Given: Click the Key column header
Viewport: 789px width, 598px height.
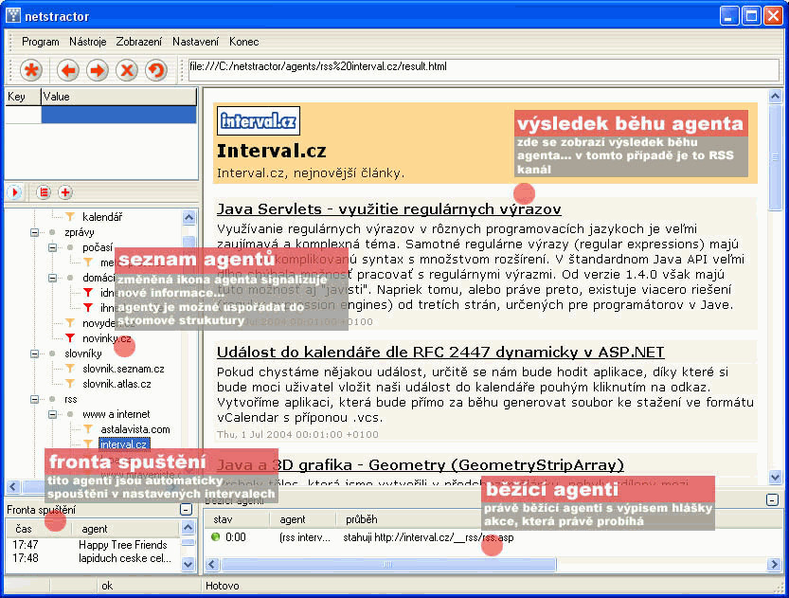Looking at the screenshot, I should 23,97.
